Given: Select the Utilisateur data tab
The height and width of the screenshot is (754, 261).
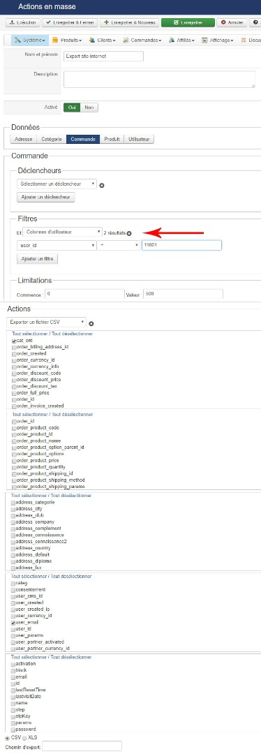Looking at the screenshot, I should coord(139,140).
